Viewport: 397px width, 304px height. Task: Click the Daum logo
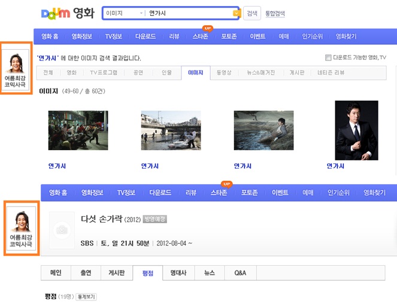tap(56, 13)
